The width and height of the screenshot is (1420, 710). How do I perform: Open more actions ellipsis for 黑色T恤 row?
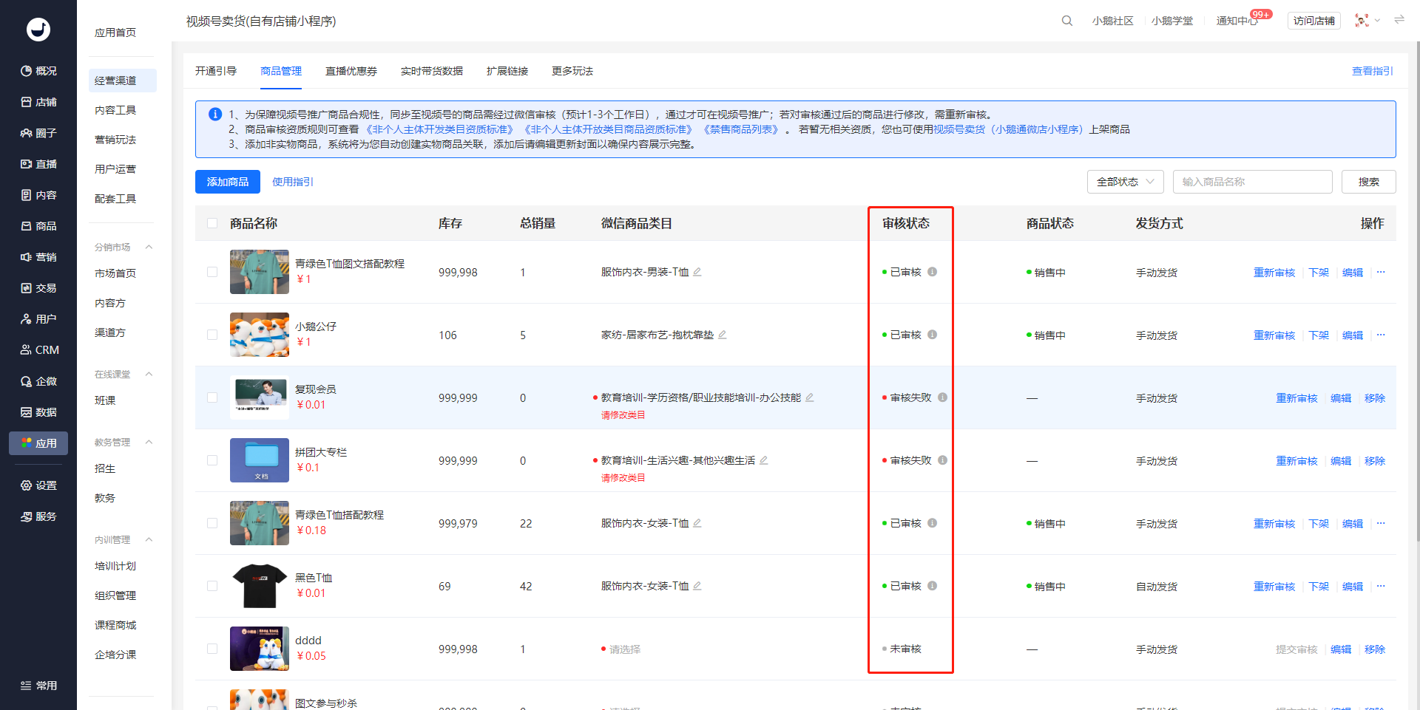pyautogui.click(x=1381, y=586)
